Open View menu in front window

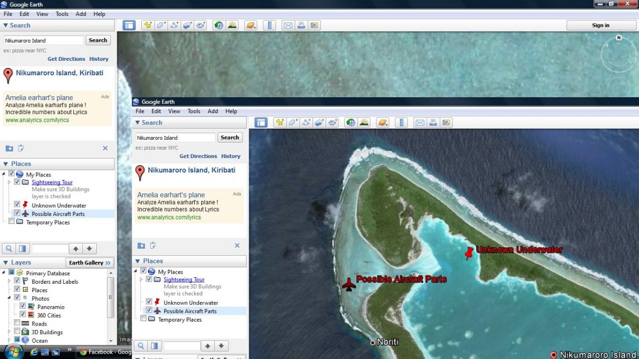174,111
